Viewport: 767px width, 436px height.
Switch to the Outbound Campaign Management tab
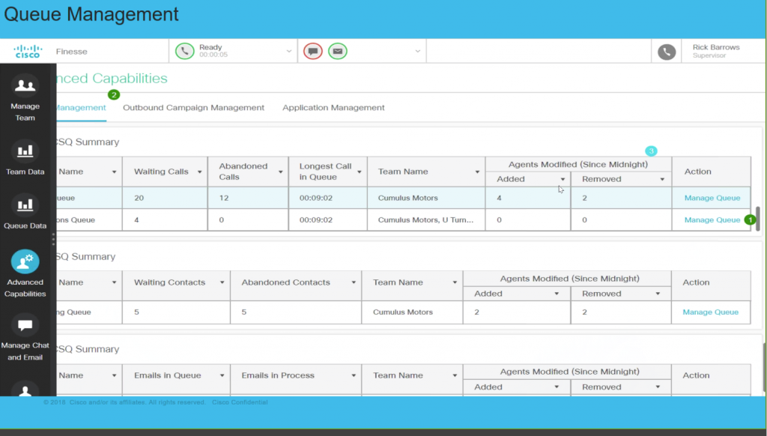193,107
